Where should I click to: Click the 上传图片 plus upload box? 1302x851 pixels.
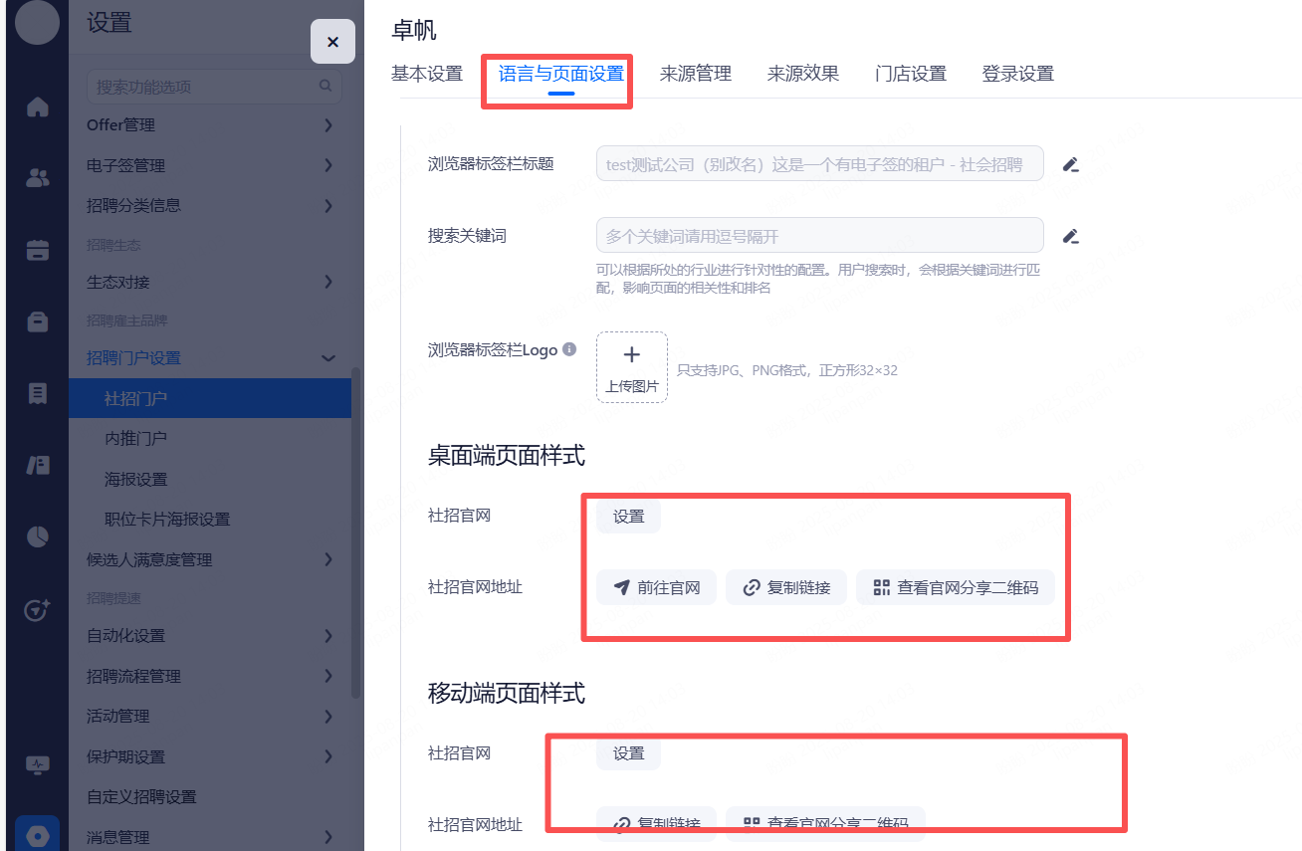coord(632,367)
